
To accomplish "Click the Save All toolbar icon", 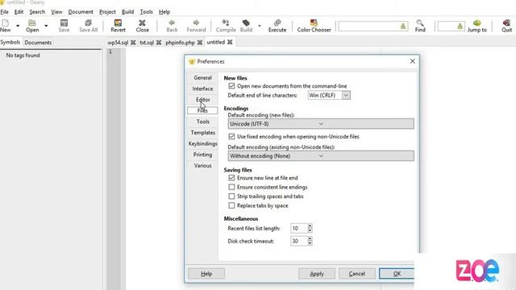I will point(88,26).
